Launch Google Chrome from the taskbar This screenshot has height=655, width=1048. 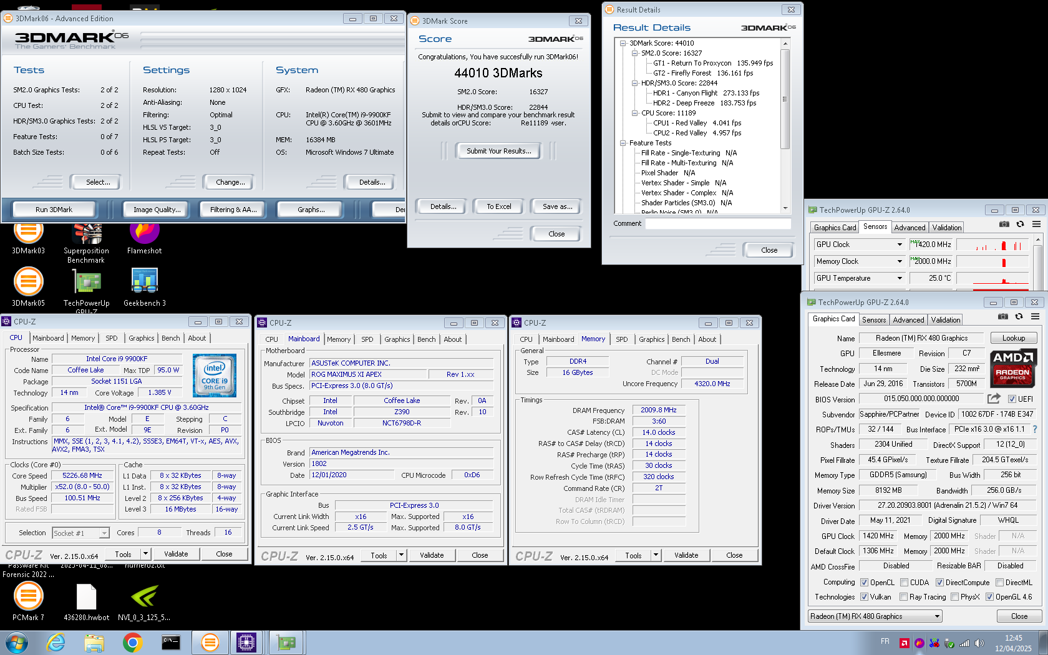click(x=132, y=643)
